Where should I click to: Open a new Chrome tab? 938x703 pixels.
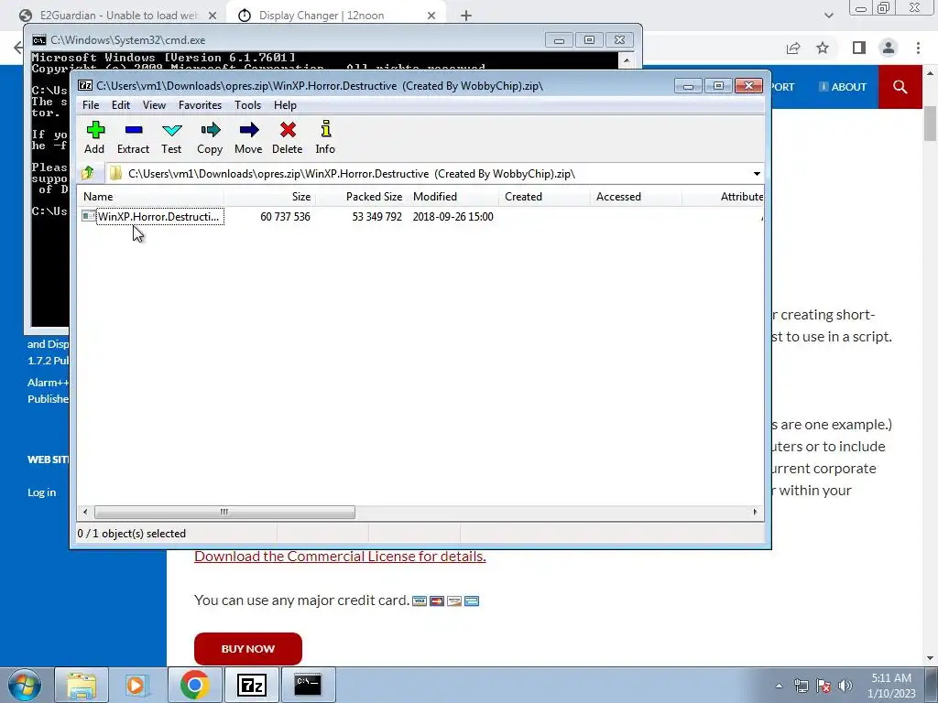point(466,16)
